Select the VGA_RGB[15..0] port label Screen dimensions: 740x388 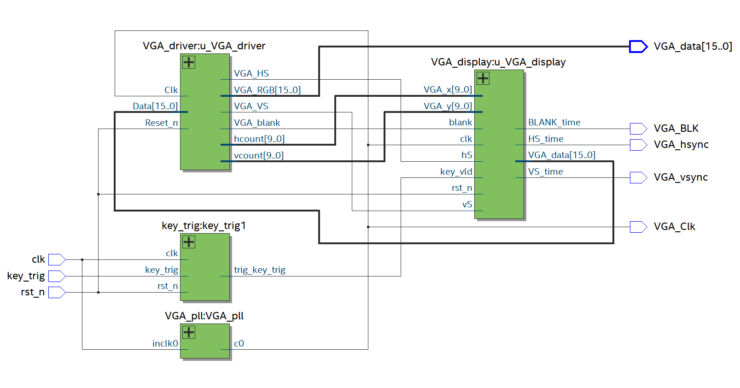(267, 90)
